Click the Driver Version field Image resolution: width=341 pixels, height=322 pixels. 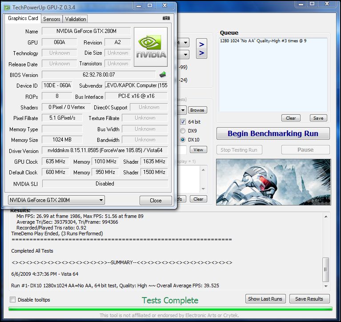coord(105,150)
